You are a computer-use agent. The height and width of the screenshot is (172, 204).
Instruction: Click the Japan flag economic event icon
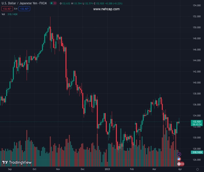tap(179, 164)
